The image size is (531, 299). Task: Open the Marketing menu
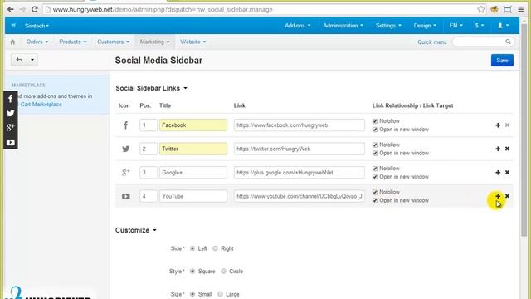(x=154, y=42)
